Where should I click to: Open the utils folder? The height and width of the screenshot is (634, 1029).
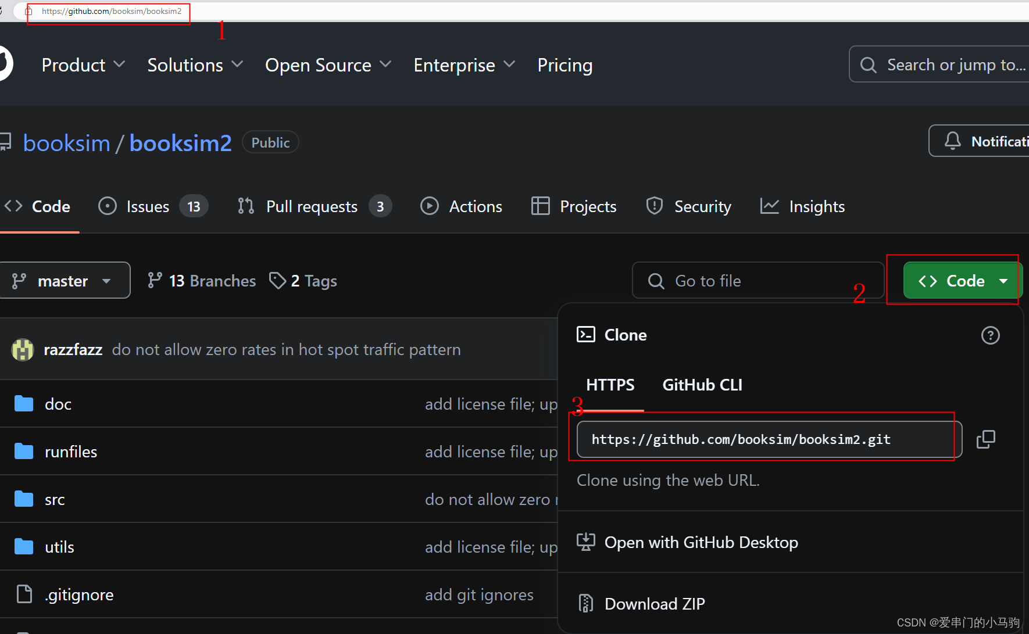click(59, 547)
